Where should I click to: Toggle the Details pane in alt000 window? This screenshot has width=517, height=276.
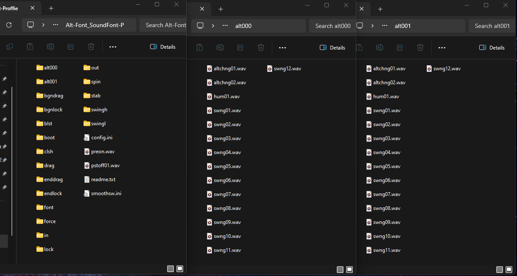[x=332, y=47]
